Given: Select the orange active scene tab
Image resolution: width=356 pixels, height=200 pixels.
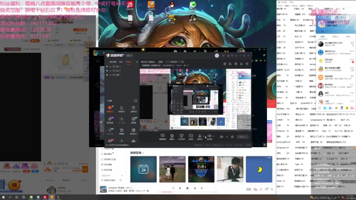Looking at the screenshot, I should pyautogui.click(x=128, y=62).
